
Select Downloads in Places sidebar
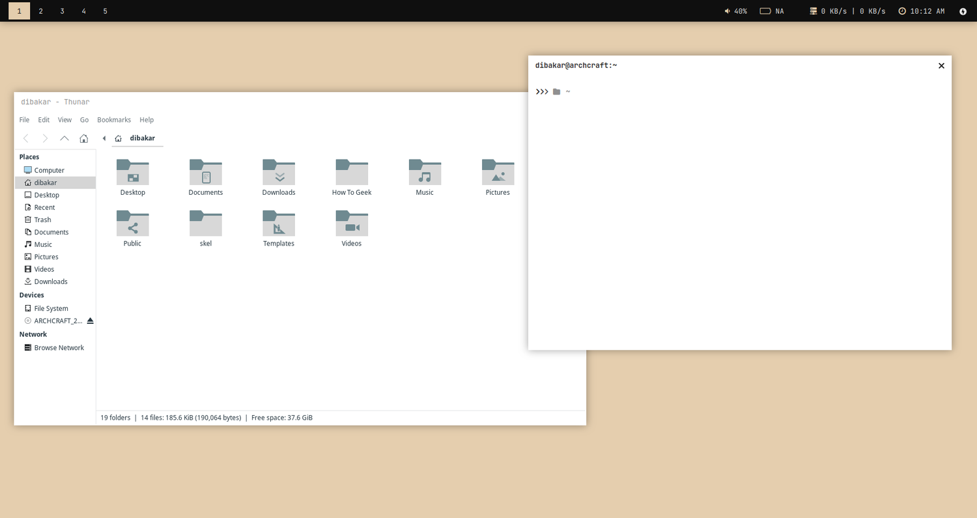point(55,281)
